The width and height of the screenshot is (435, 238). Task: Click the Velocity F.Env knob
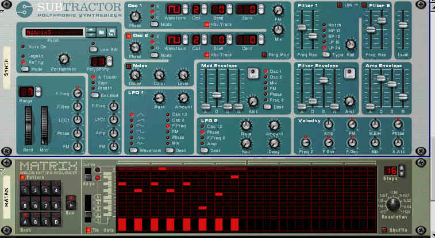coord(329,143)
